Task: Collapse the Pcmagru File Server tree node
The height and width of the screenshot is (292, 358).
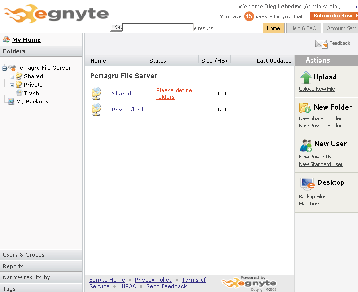Action: pyautogui.click(x=4, y=68)
